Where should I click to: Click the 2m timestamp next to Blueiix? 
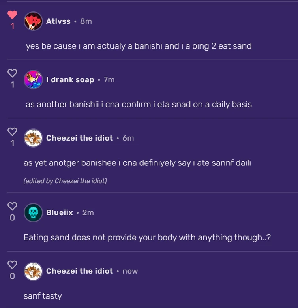[88, 212]
